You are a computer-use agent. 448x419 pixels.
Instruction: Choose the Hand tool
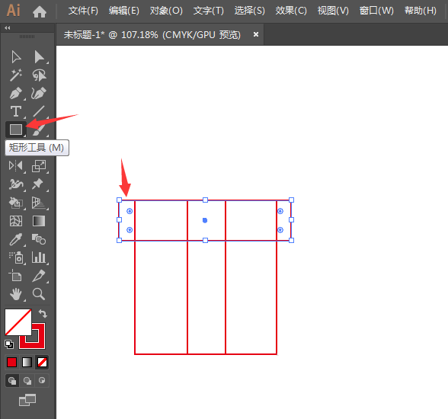pos(16,294)
